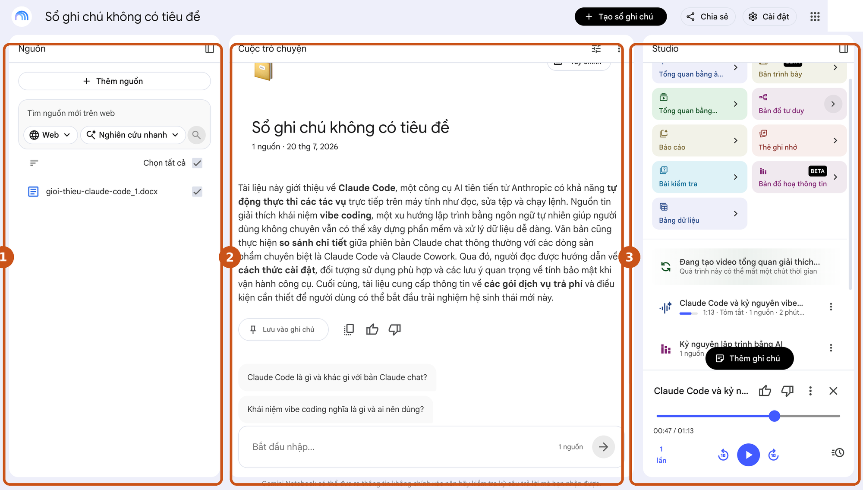Ask suggested question about Claude Code là gì
This screenshot has height=490, width=863.
coord(337,377)
